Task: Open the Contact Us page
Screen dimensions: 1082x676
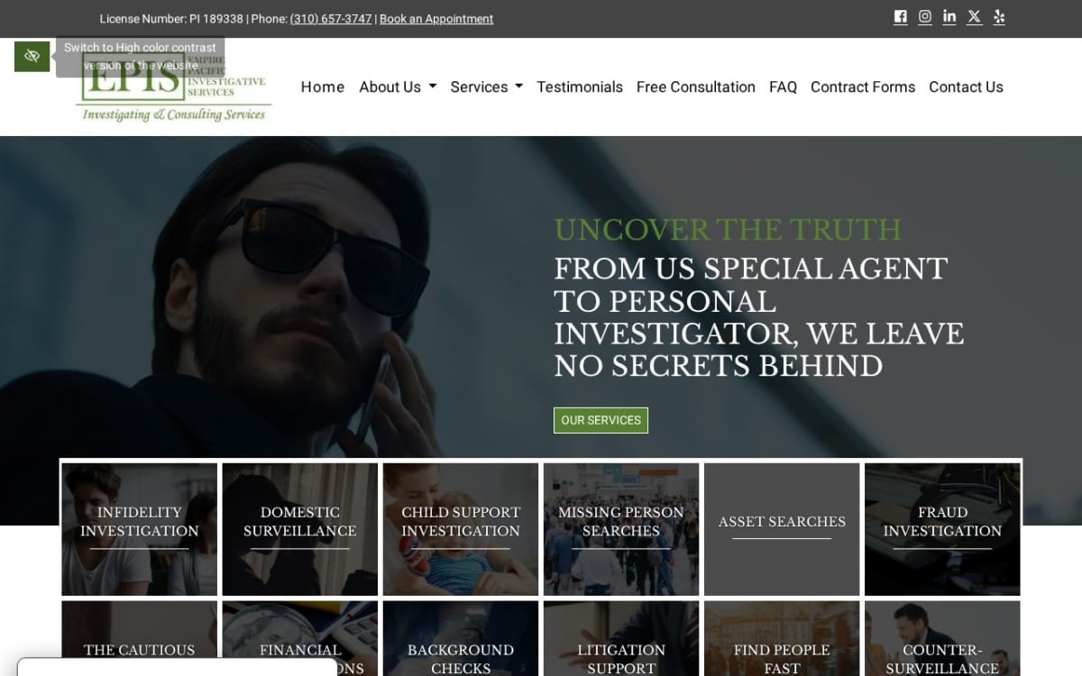Action: 966,87
